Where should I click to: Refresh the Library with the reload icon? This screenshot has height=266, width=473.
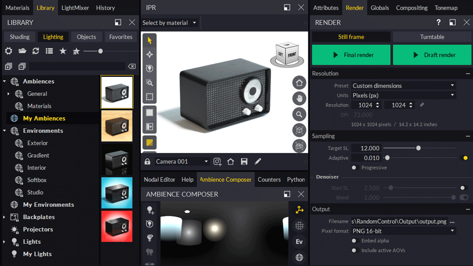point(35,51)
